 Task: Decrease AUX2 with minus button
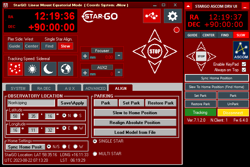coord(119,72)
